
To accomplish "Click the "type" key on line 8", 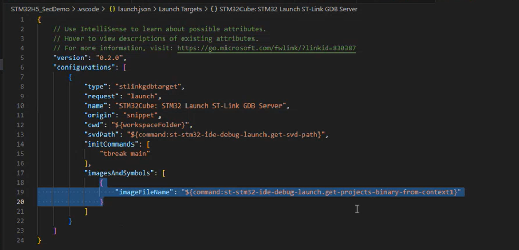I will tap(96, 86).
